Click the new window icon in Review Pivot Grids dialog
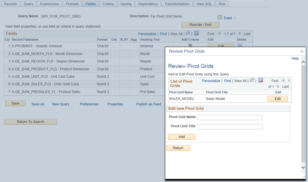Viewport: 308px width, 182px height. tap(252, 81)
